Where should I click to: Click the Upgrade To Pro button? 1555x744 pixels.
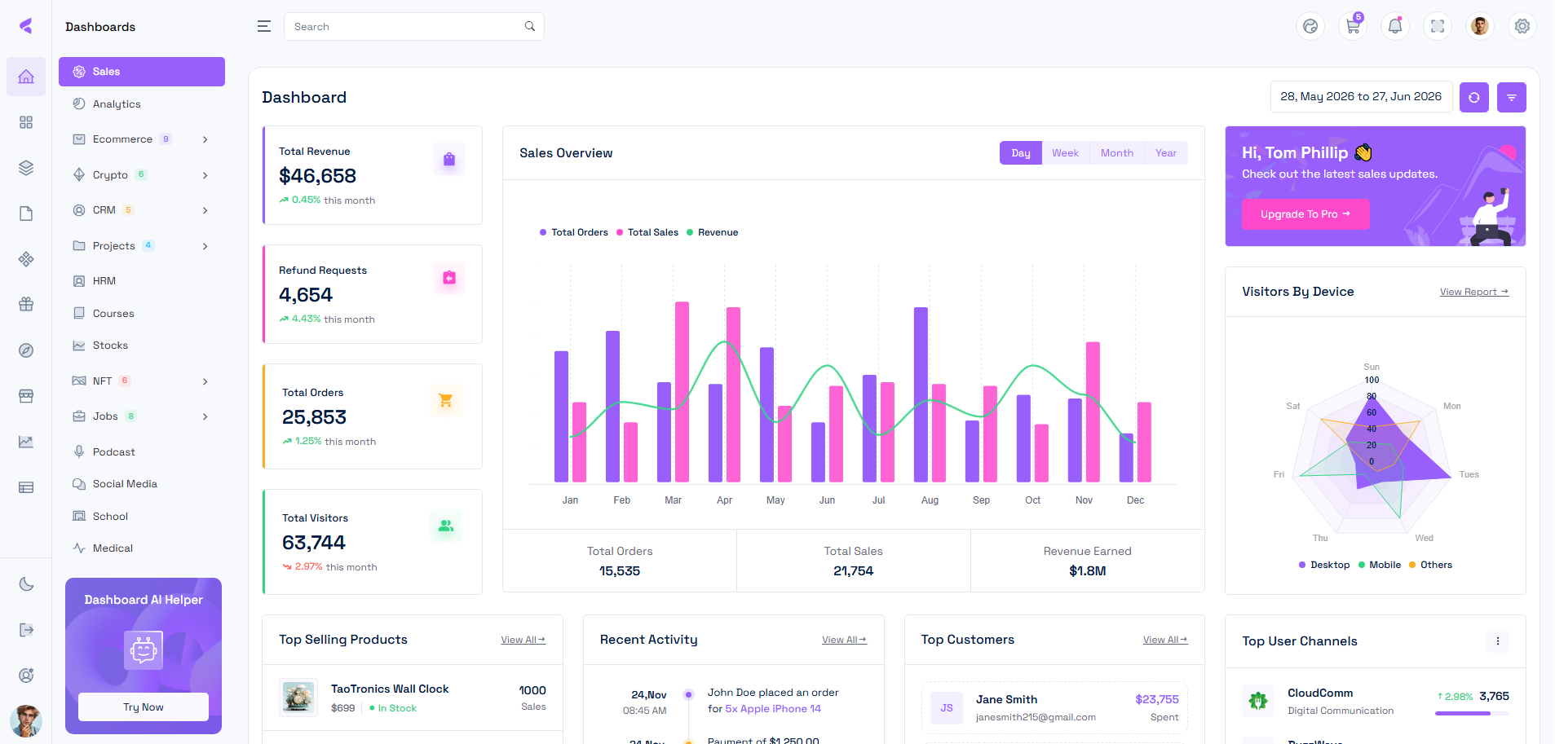pos(1305,214)
